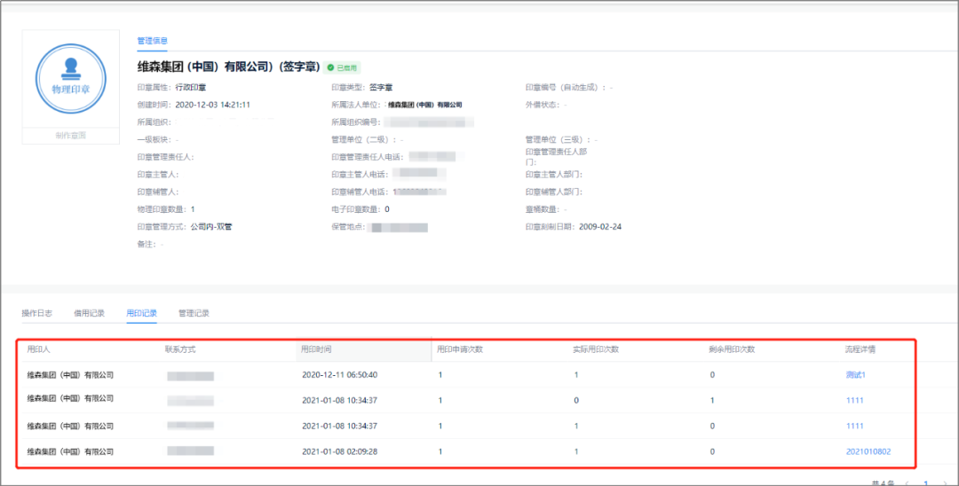Screen dimensions: 959x486
Task: Switch to the 操作日志 tab
Action: (36, 313)
